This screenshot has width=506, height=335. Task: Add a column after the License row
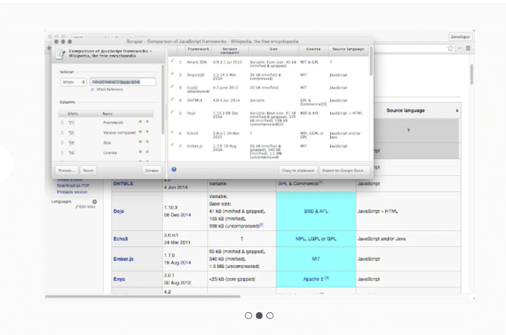click(147, 152)
